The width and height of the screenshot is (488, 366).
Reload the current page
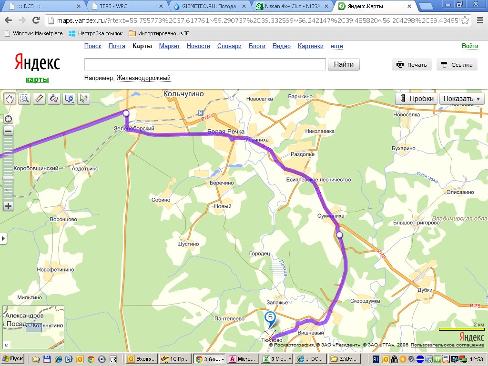[x=36, y=20]
